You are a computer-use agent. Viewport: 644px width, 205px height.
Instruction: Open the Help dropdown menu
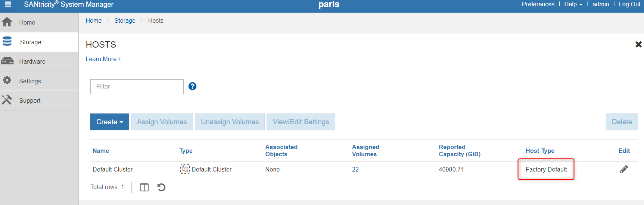coord(573,4)
